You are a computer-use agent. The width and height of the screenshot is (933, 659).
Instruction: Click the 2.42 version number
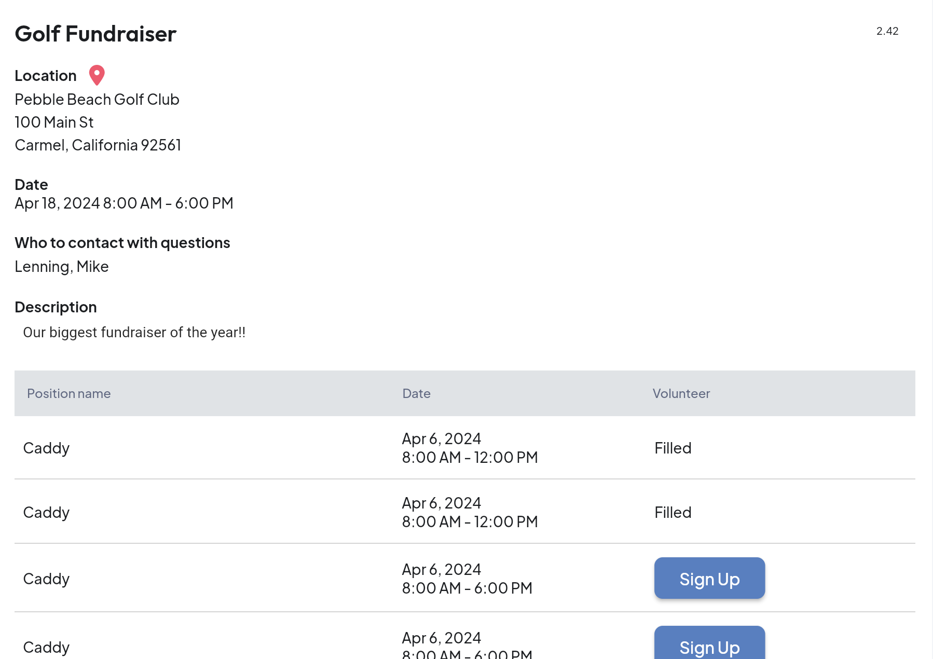click(x=887, y=31)
